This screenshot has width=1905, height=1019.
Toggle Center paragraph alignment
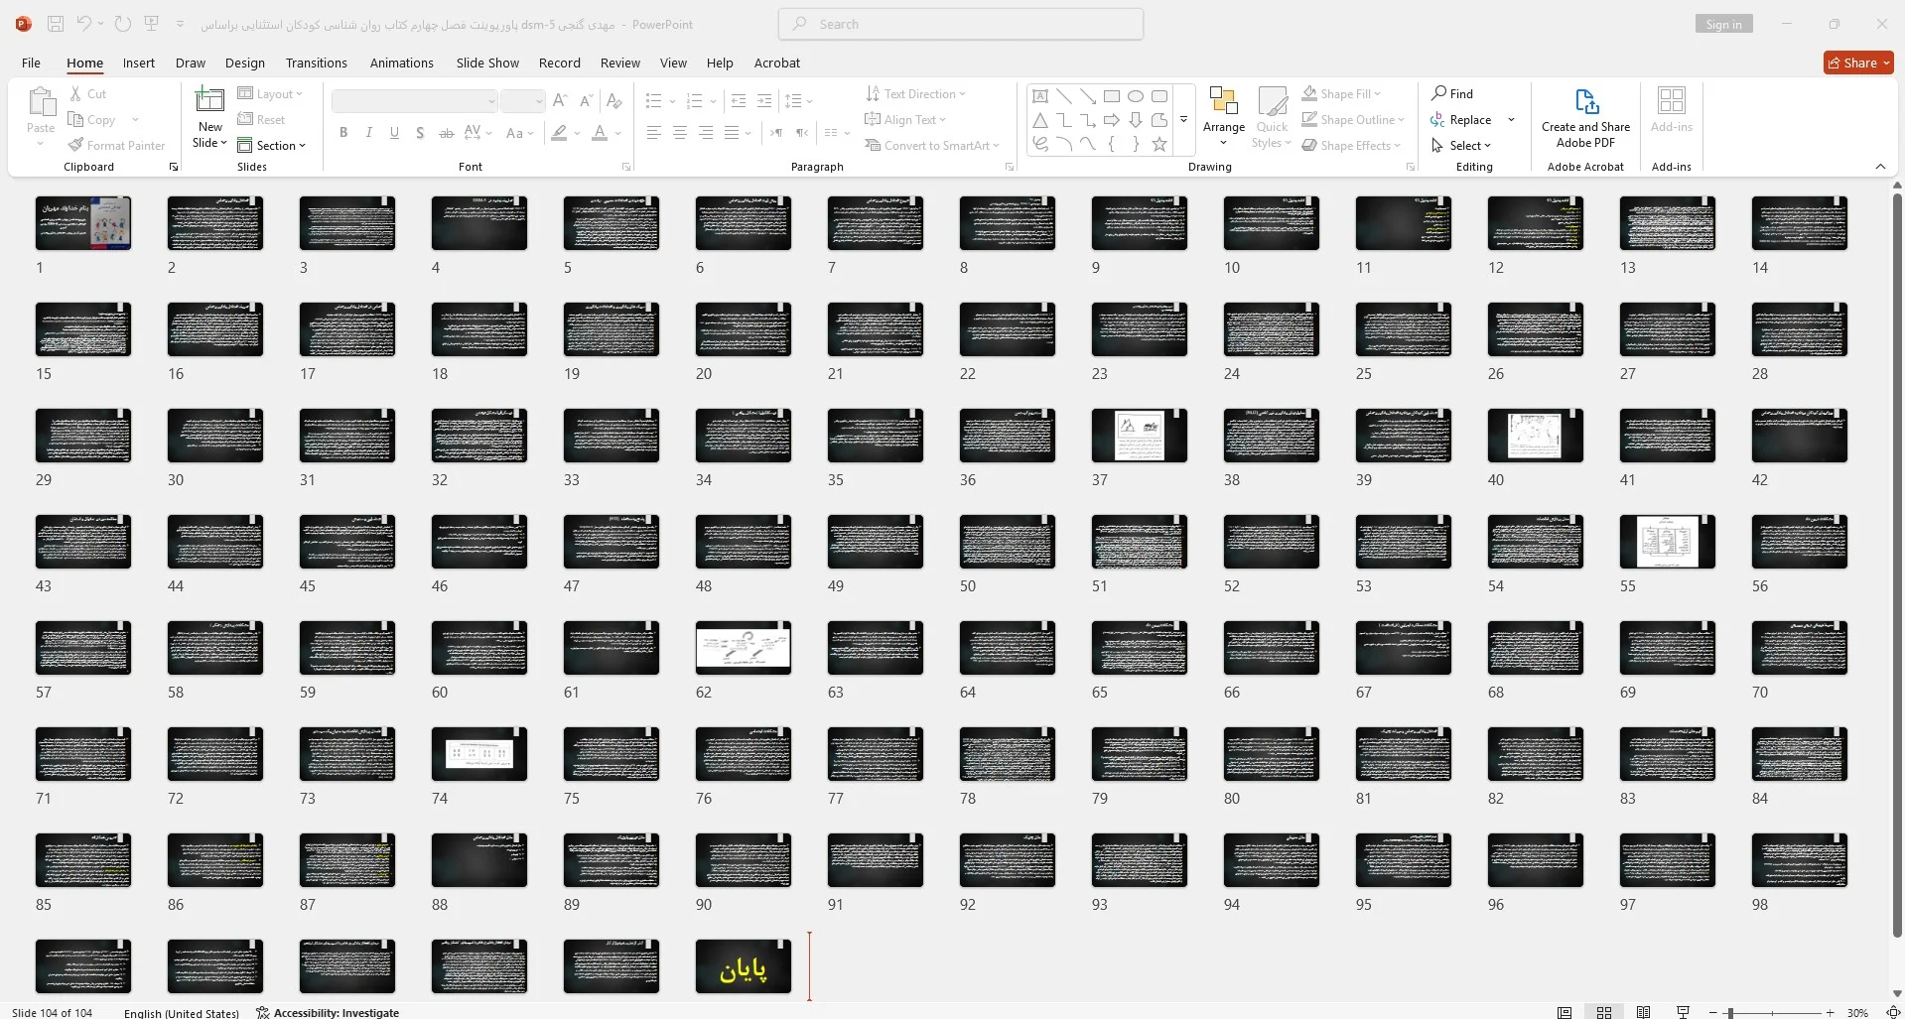pyautogui.click(x=680, y=133)
